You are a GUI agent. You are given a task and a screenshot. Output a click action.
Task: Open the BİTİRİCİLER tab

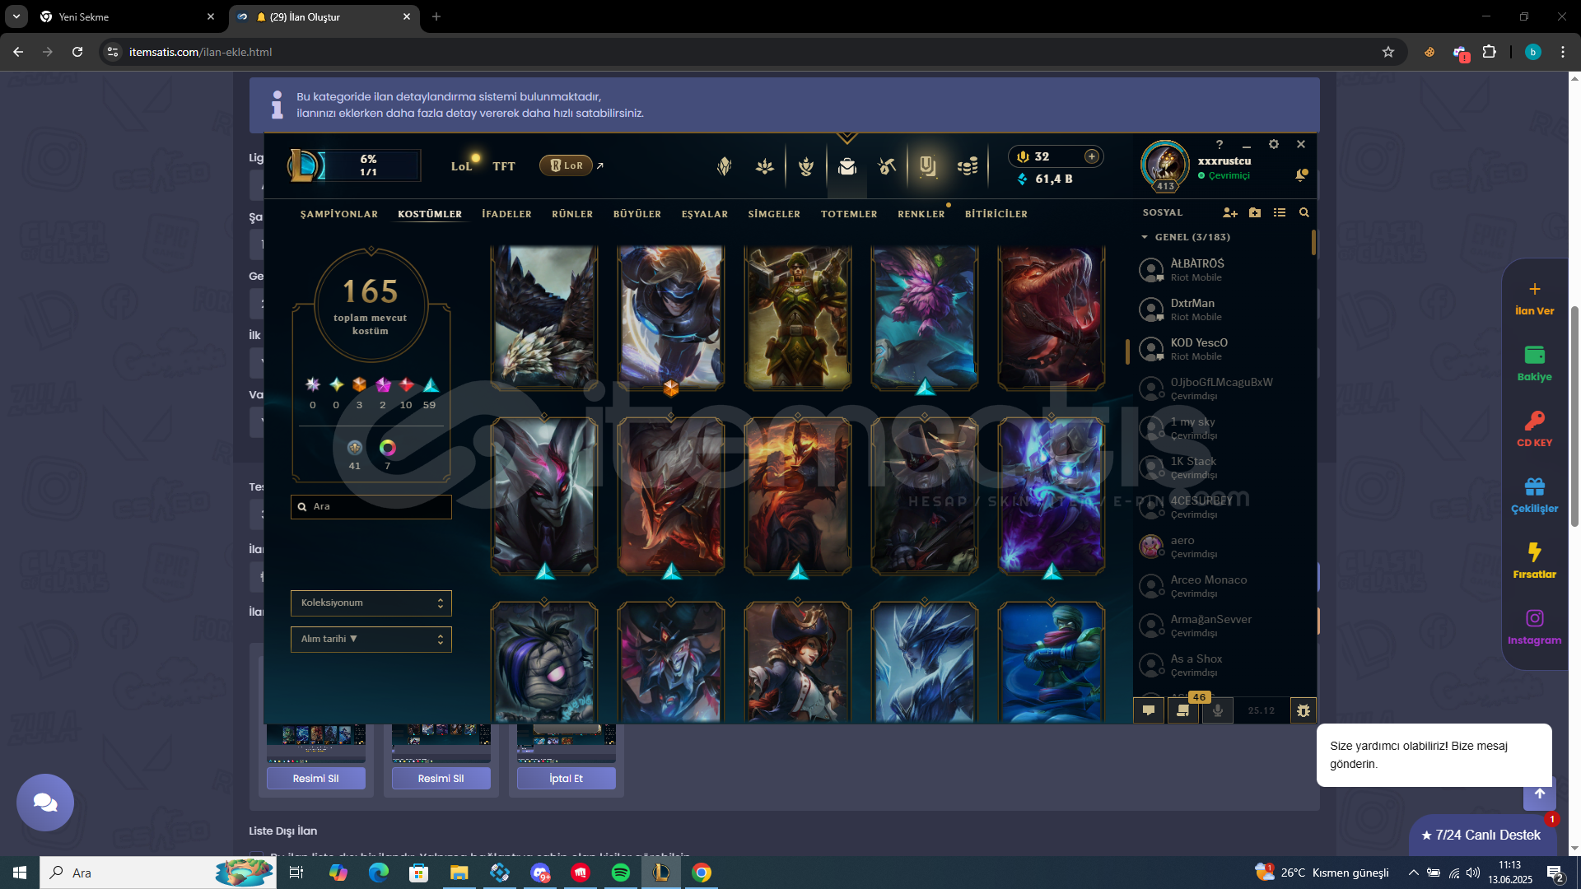tap(996, 214)
